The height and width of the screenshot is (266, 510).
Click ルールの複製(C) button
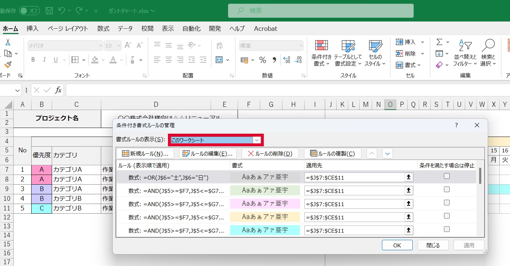tap(332, 153)
